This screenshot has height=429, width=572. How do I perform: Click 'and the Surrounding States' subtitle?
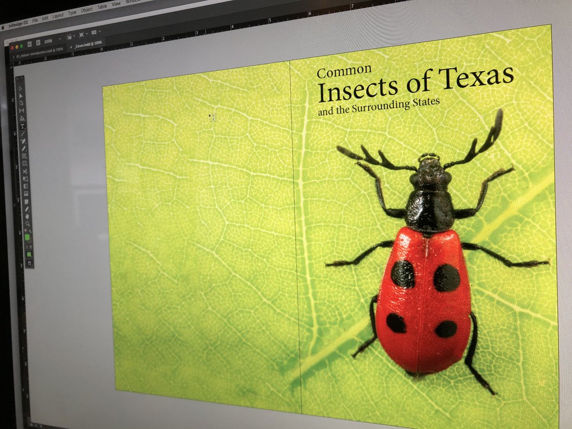click(378, 106)
